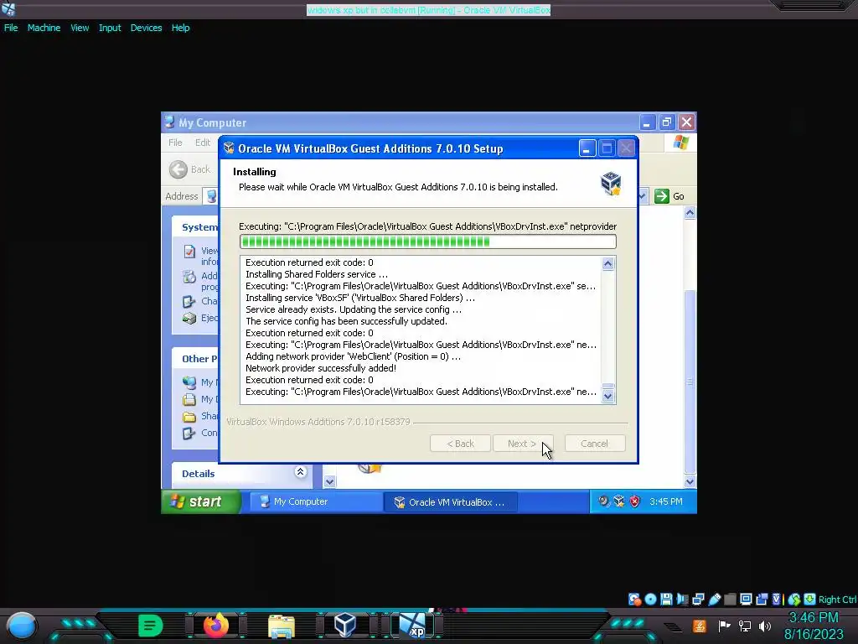Click the shared folders status icon
This screenshot has width=858, height=644.
click(730, 599)
